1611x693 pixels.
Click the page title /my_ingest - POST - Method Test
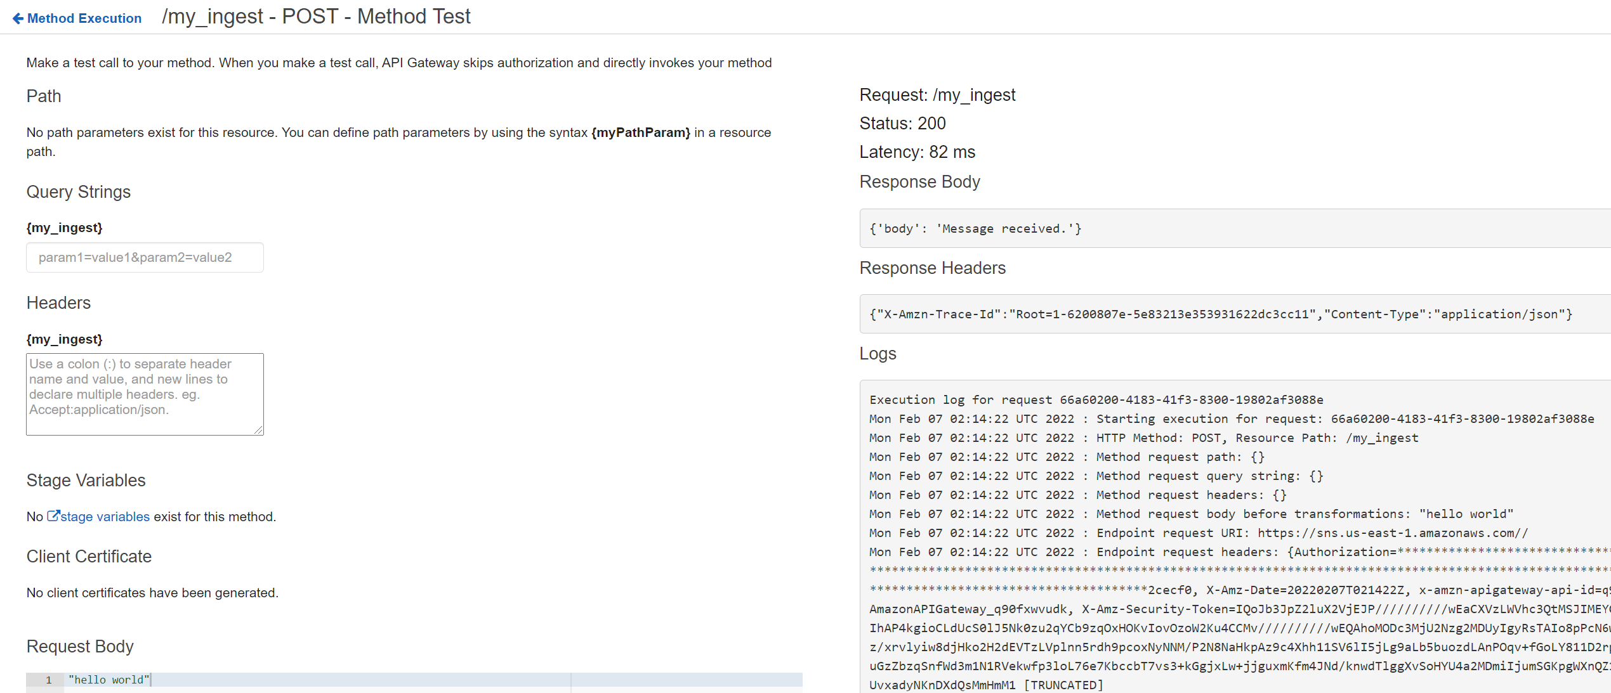click(x=316, y=16)
